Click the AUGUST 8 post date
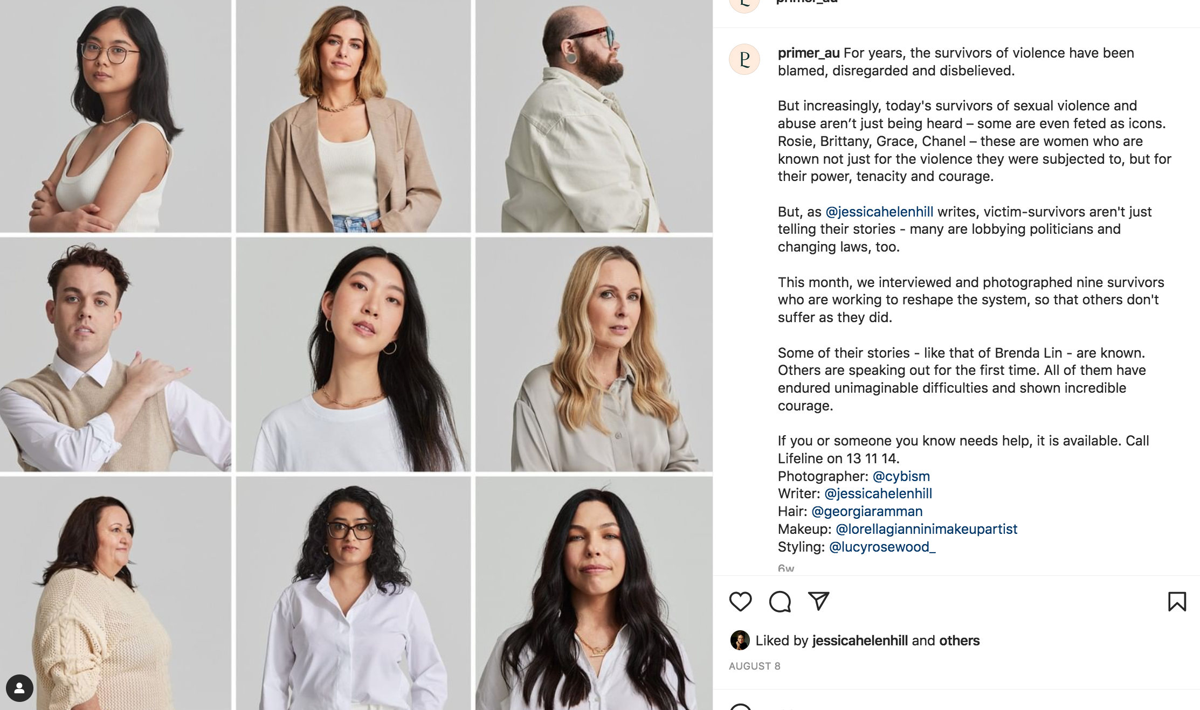 pos(754,666)
